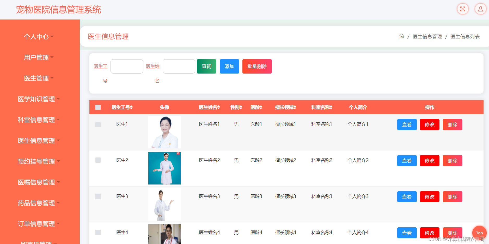The image size is (489, 244).
Task: Check the row checkbox for 医生3
Action: click(x=98, y=196)
